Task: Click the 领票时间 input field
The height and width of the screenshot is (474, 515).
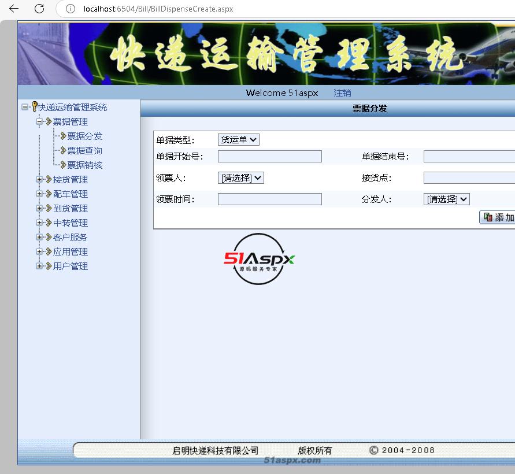Action: click(x=270, y=199)
